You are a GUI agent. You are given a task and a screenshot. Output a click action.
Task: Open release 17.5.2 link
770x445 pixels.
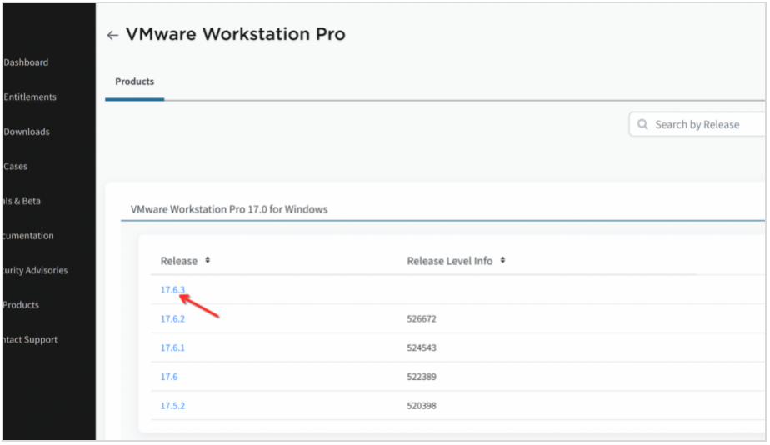click(172, 406)
